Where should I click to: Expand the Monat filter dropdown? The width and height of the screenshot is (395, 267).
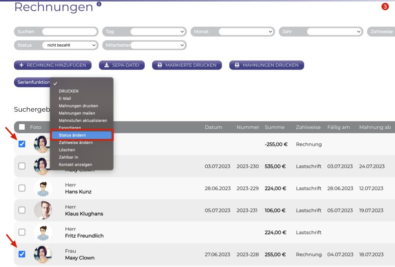point(246,32)
